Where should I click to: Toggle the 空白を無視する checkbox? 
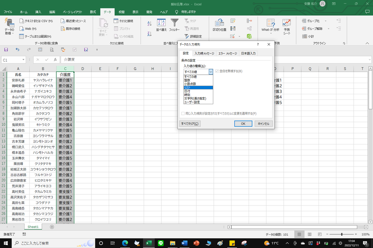pos(217,71)
